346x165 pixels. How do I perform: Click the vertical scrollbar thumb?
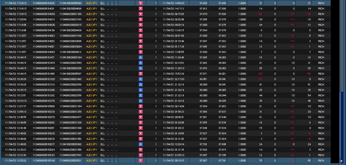341,125
